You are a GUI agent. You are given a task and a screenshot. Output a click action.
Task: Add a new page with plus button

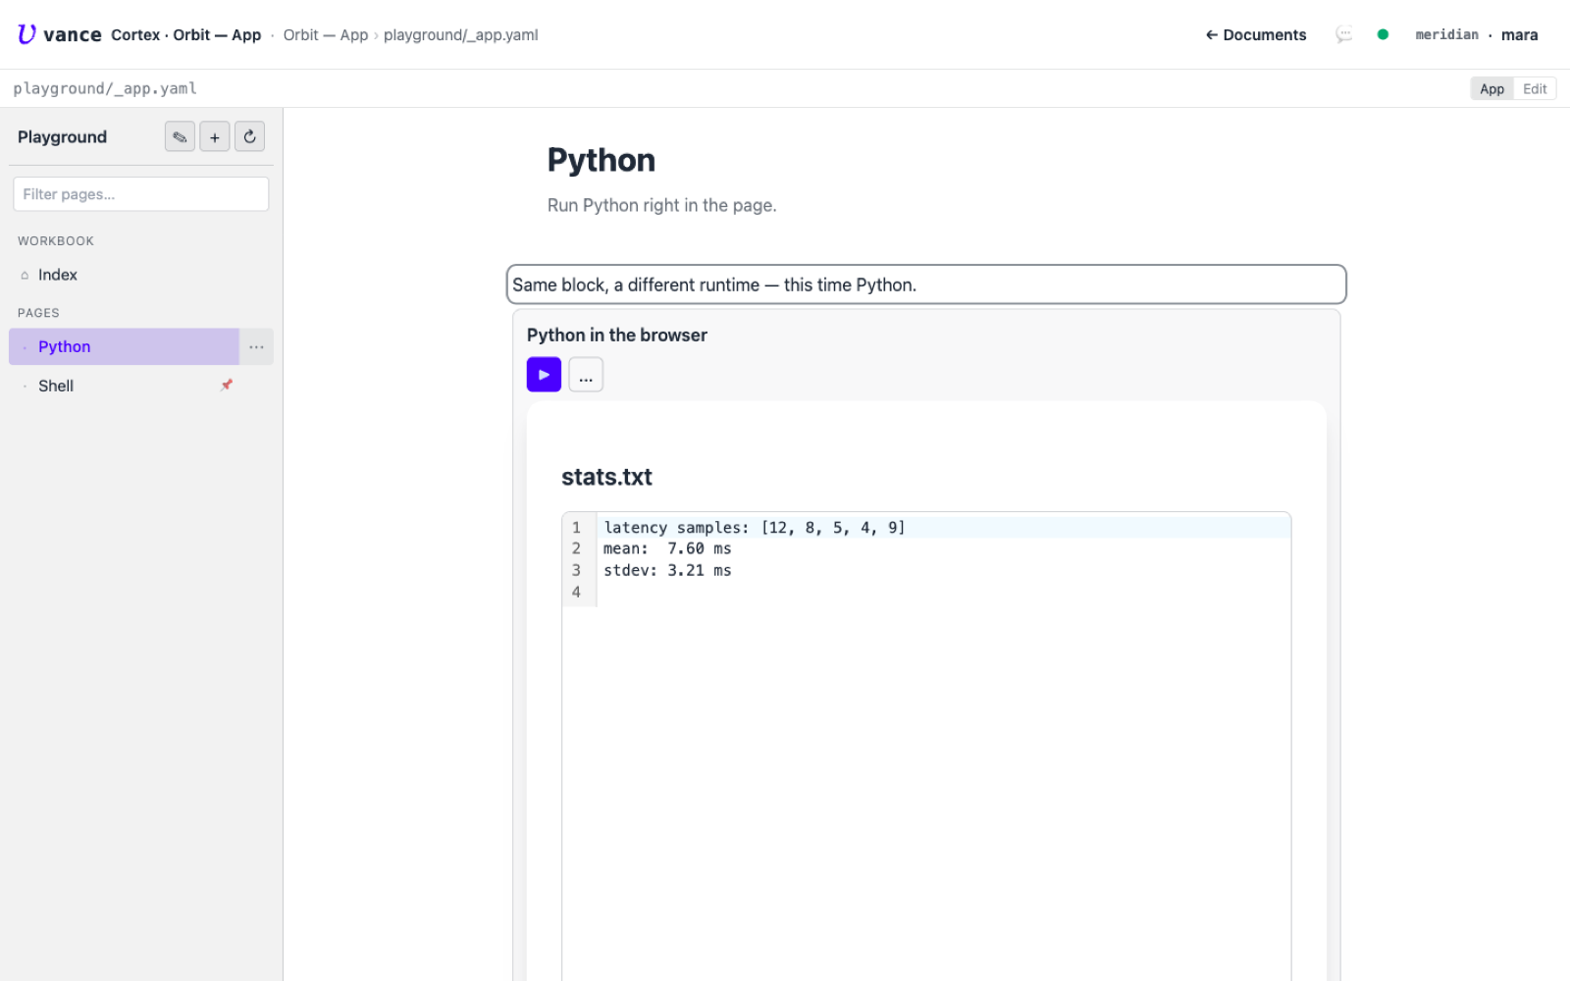pos(215,137)
